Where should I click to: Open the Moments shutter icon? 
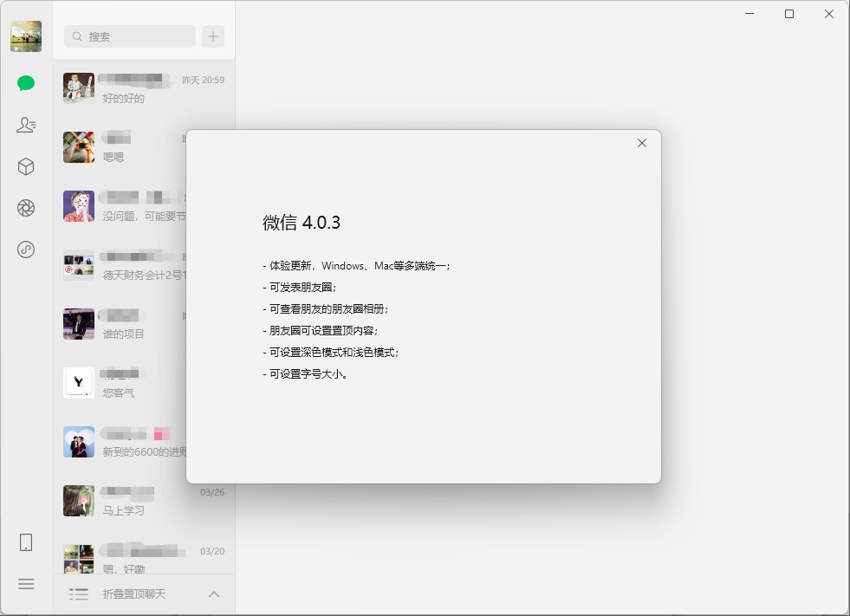click(26, 208)
